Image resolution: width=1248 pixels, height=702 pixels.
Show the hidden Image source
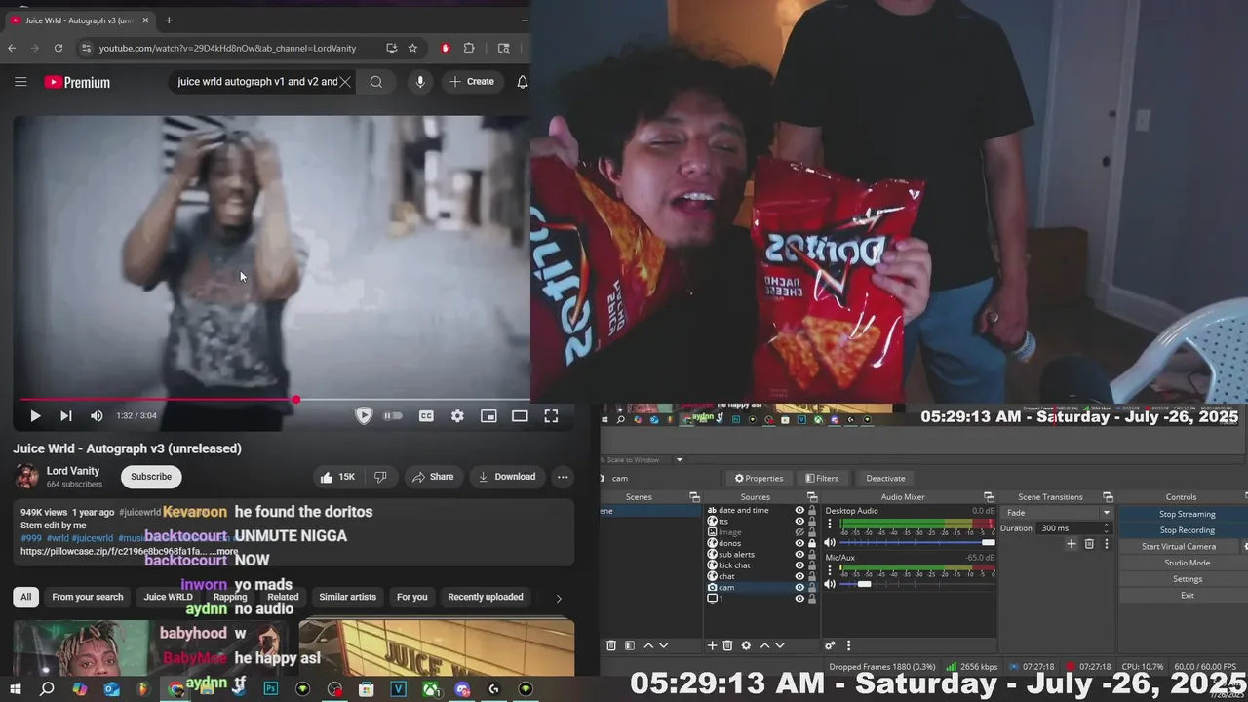click(799, 532)
